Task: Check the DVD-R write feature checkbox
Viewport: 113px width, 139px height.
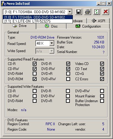Action: tap(68, 91)
